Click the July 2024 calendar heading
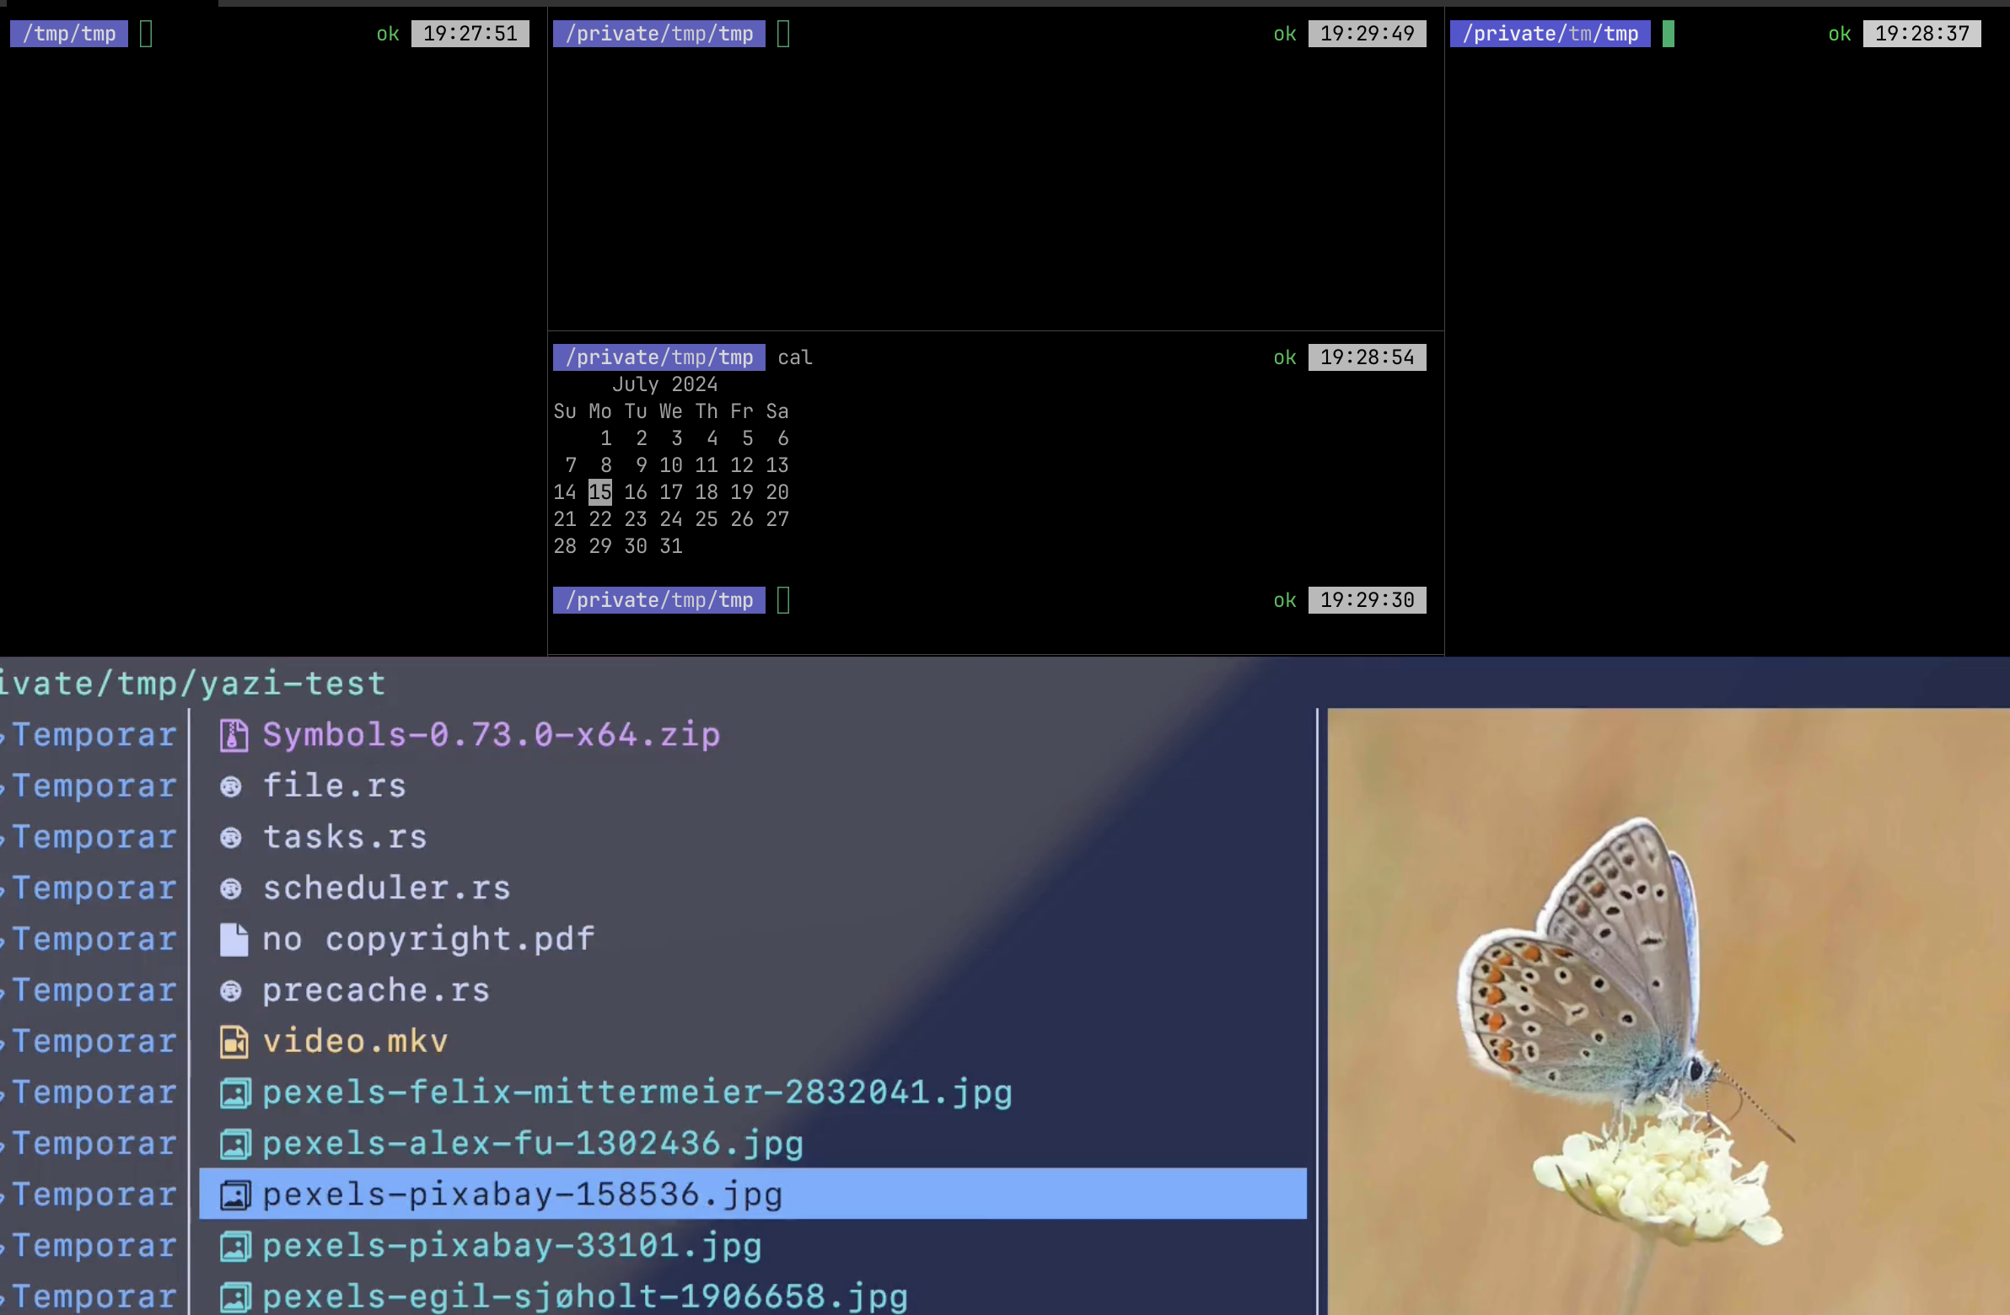2010x1315 pixels. tap(664, 384)
